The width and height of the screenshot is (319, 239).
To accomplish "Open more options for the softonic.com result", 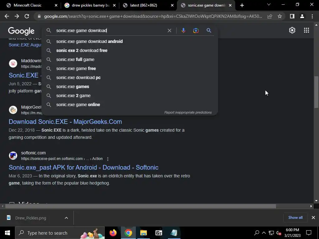I will click(108, 159).
